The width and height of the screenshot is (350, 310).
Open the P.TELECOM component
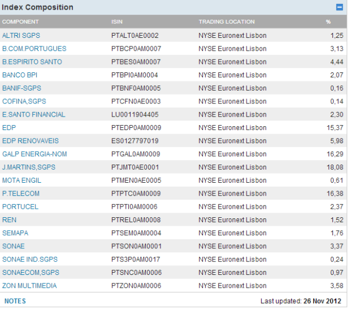(20, 193)
